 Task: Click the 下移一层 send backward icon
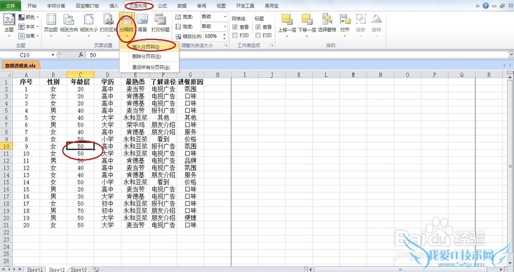tap(307, 20)
